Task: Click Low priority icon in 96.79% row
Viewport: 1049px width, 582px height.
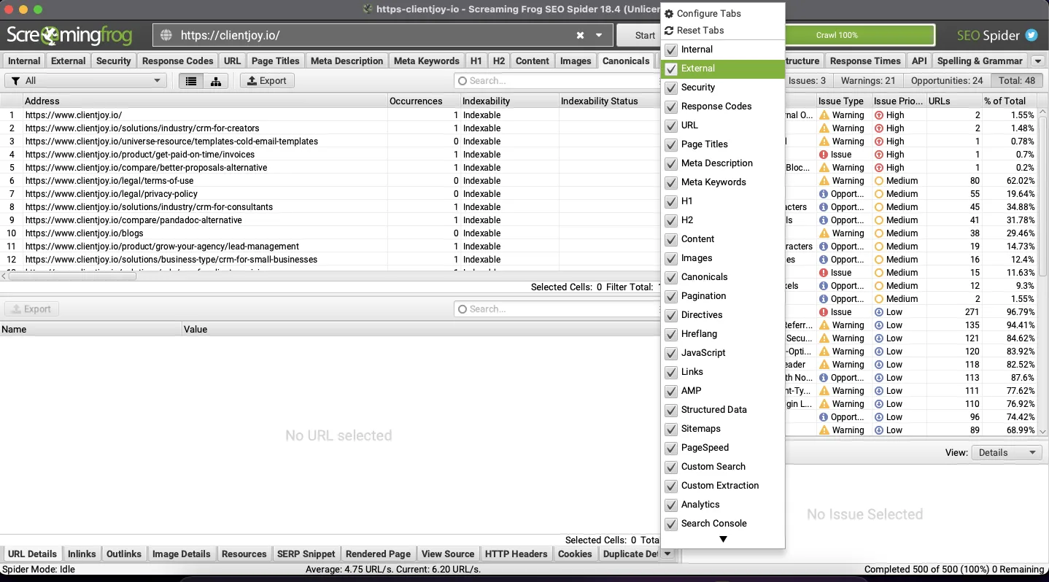Action: pyautogui.click(x=879, y=312)
